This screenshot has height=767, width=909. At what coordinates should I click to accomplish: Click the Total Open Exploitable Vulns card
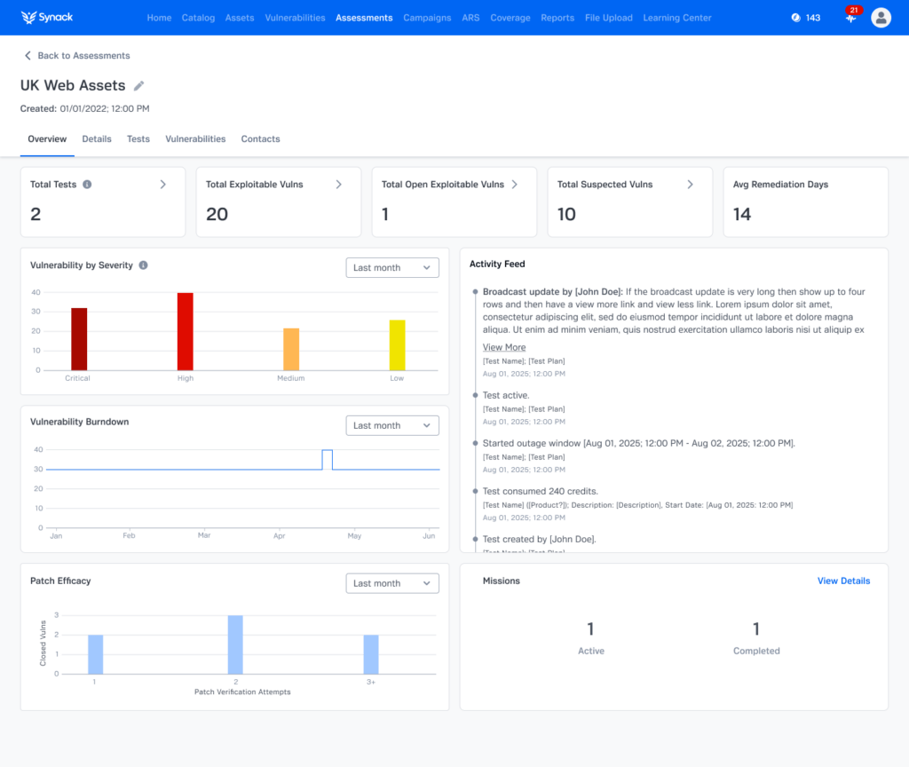[454, 202]
